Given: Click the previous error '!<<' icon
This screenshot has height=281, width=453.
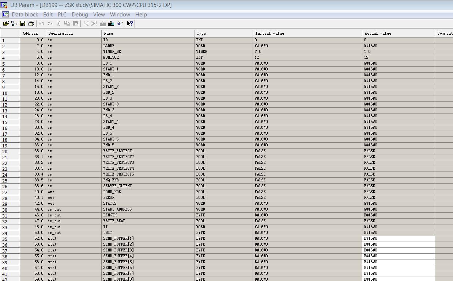Looking at the screenshot, I should (86, 23).
